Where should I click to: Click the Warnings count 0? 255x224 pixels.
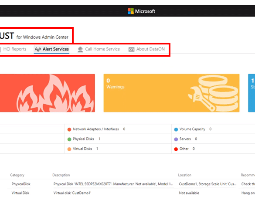pos(108,81)
